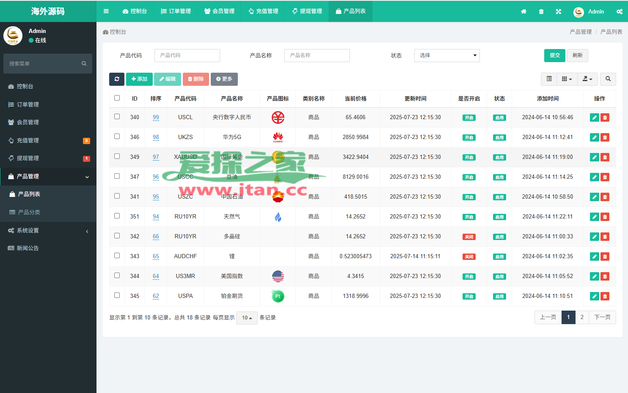Check the box for row ID 341
This screenshot has height=393, width=628.
coord(117,196)
